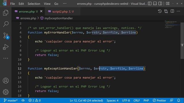Select the errores.php editor tab
The height and width of the screenshot is (103, 184).
(28, 11)
